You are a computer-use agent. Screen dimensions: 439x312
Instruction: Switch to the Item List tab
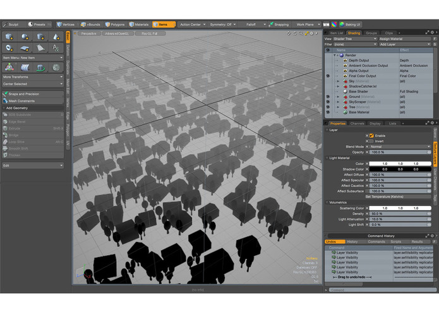tap(336, 33)
